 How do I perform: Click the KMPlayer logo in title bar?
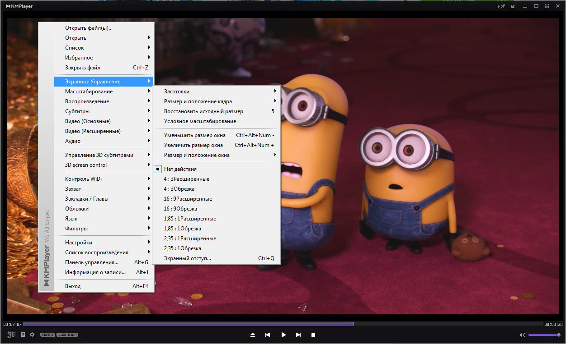20,6
